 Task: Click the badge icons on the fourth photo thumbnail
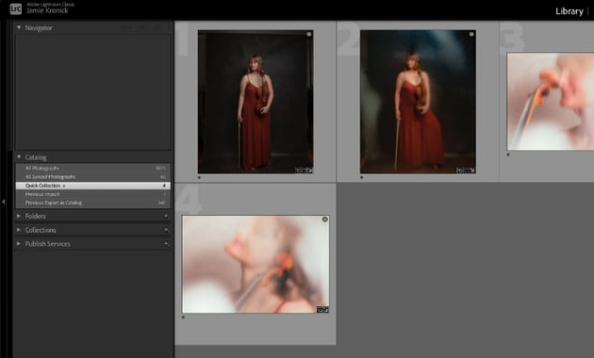point(322,310)
